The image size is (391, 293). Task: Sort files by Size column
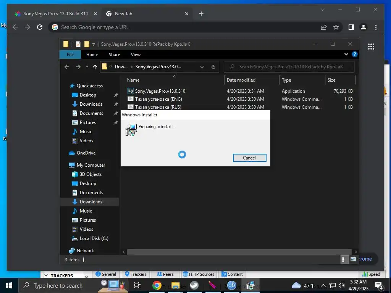point(331,80)
